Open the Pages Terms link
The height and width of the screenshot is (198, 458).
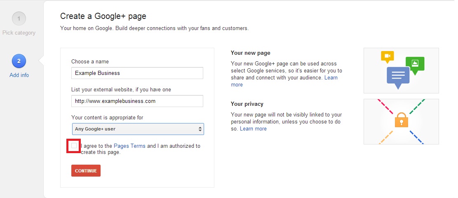click(x=129, y=146)
